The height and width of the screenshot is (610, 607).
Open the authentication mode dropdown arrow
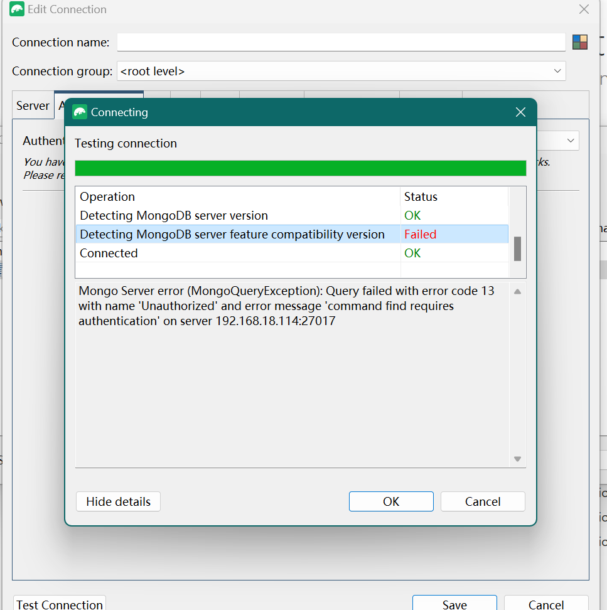tap(571, 141)
